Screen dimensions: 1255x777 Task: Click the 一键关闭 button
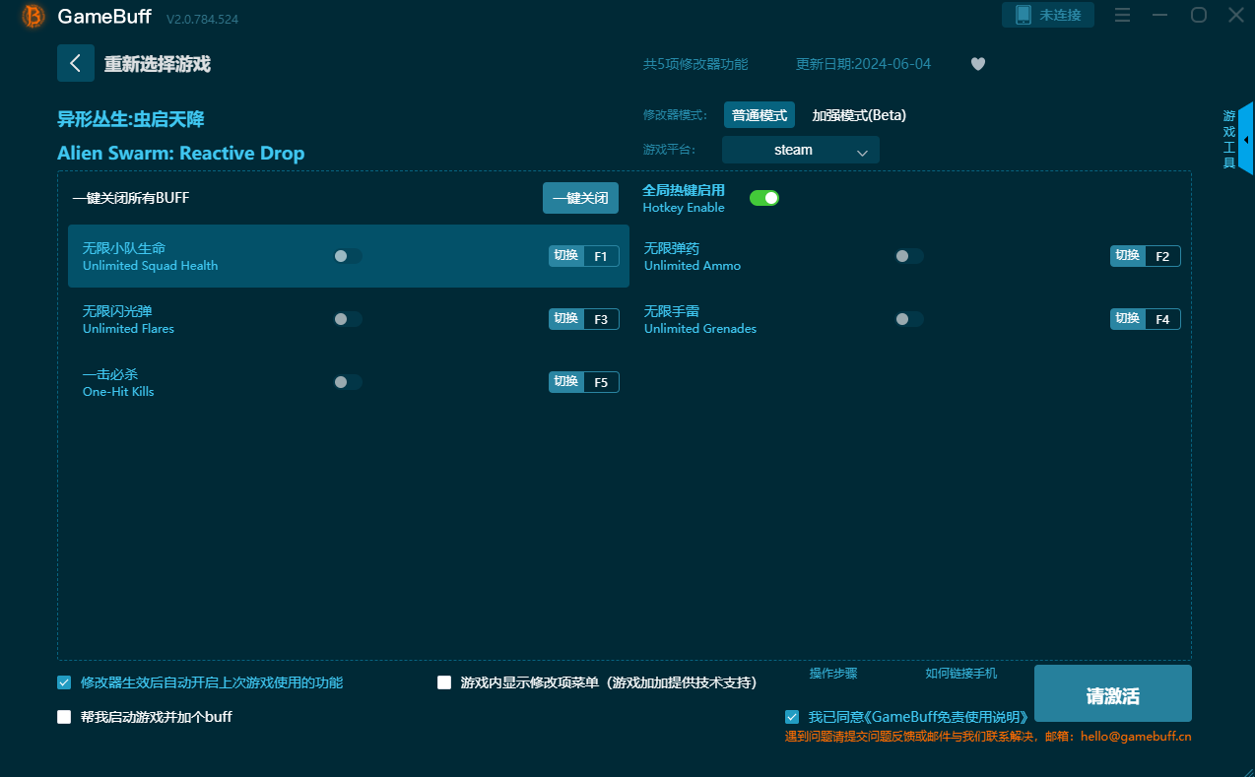[x=580, y=198]
